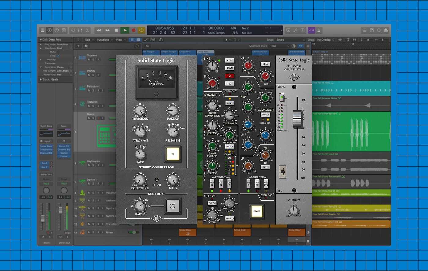Click the Rewind transport button
This screenshot has height=271, width=428.
point(99,30)
